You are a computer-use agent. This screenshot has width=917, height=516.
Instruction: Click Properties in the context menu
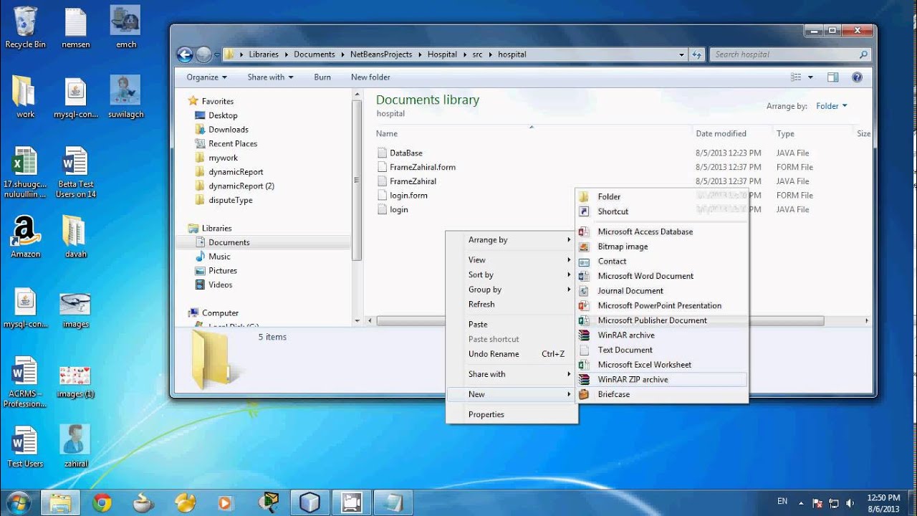[x=511, y=414]
